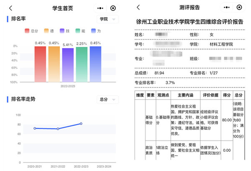Expand the 学院 dropdown in 排名率
The width and height of the screenshot is (251, 171).
coord(107,19)
